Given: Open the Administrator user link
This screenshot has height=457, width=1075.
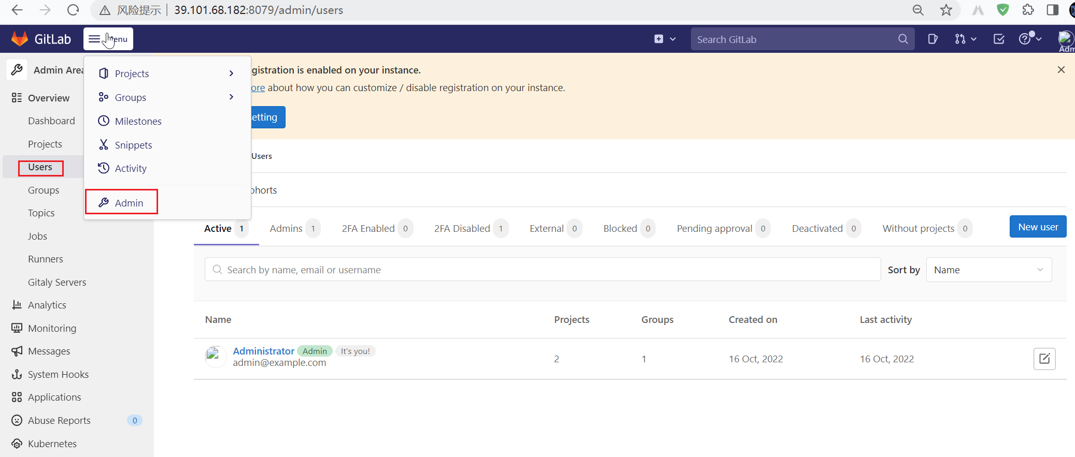Looking at the screenshot, I should click(x=263, y=351).
